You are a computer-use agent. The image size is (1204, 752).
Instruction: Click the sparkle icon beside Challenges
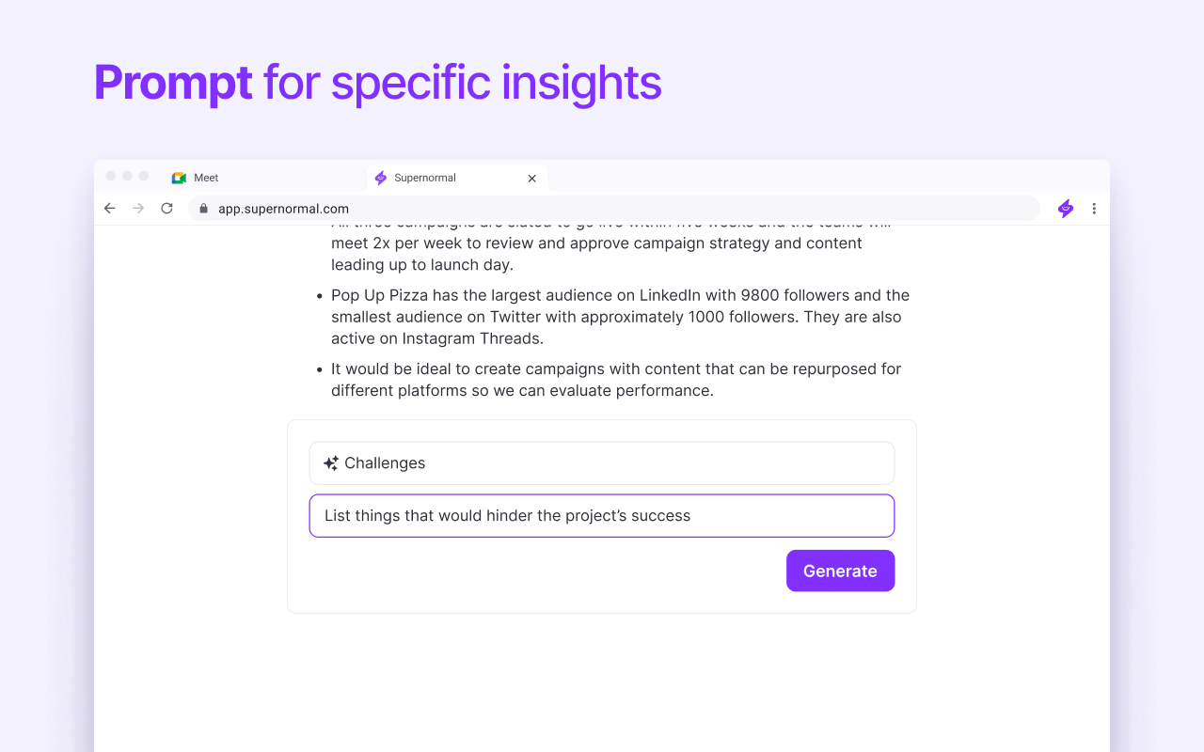[x=331, y=463]
